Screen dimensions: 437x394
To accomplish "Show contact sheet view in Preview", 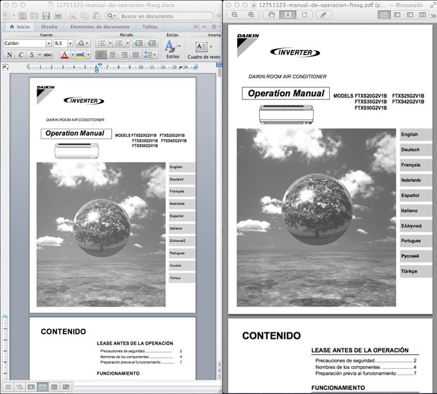I will coord(422,15).
